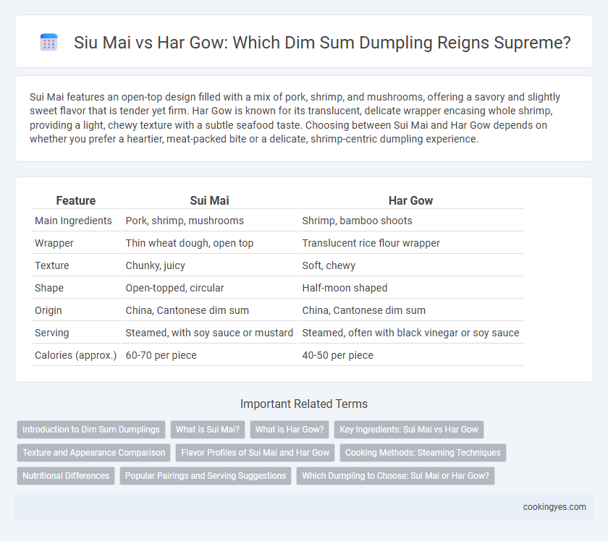This screenshot has width=608, height=541.
Task: Click the 'Sui Mai' column header
Action: [x=209, y=200]
